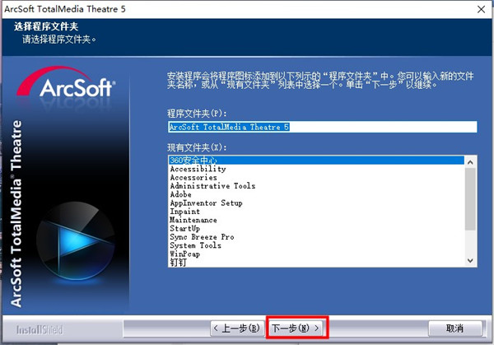
Task: Choose Sync Breeze Pro from the list
Action: point(202,237)
